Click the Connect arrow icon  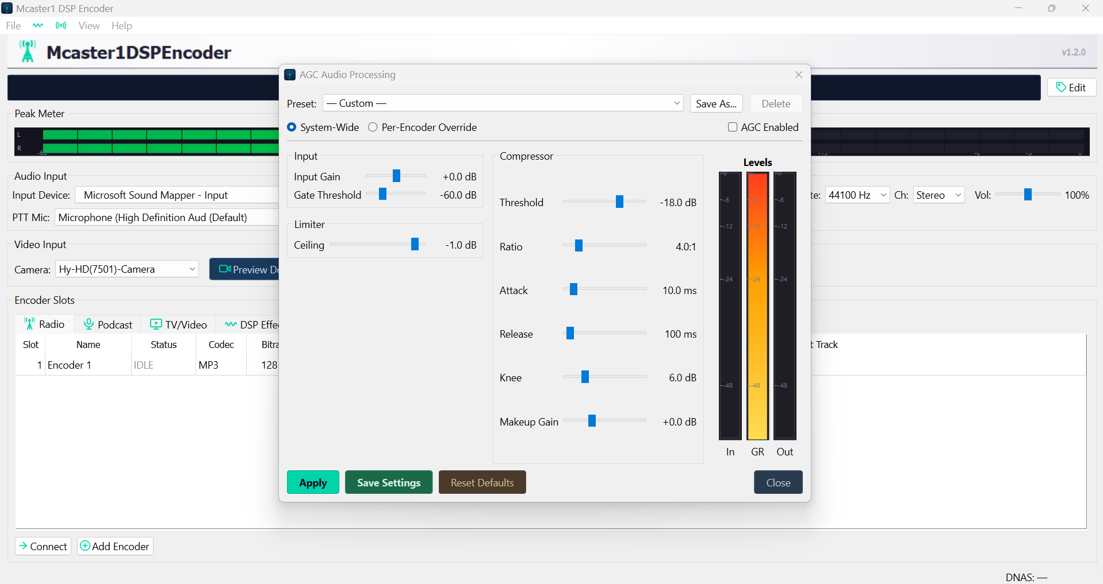coord(23,546)
